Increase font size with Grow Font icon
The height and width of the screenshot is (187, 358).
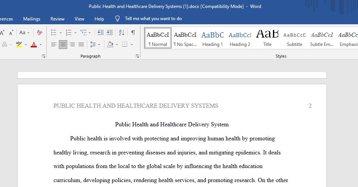coord(2,33)
